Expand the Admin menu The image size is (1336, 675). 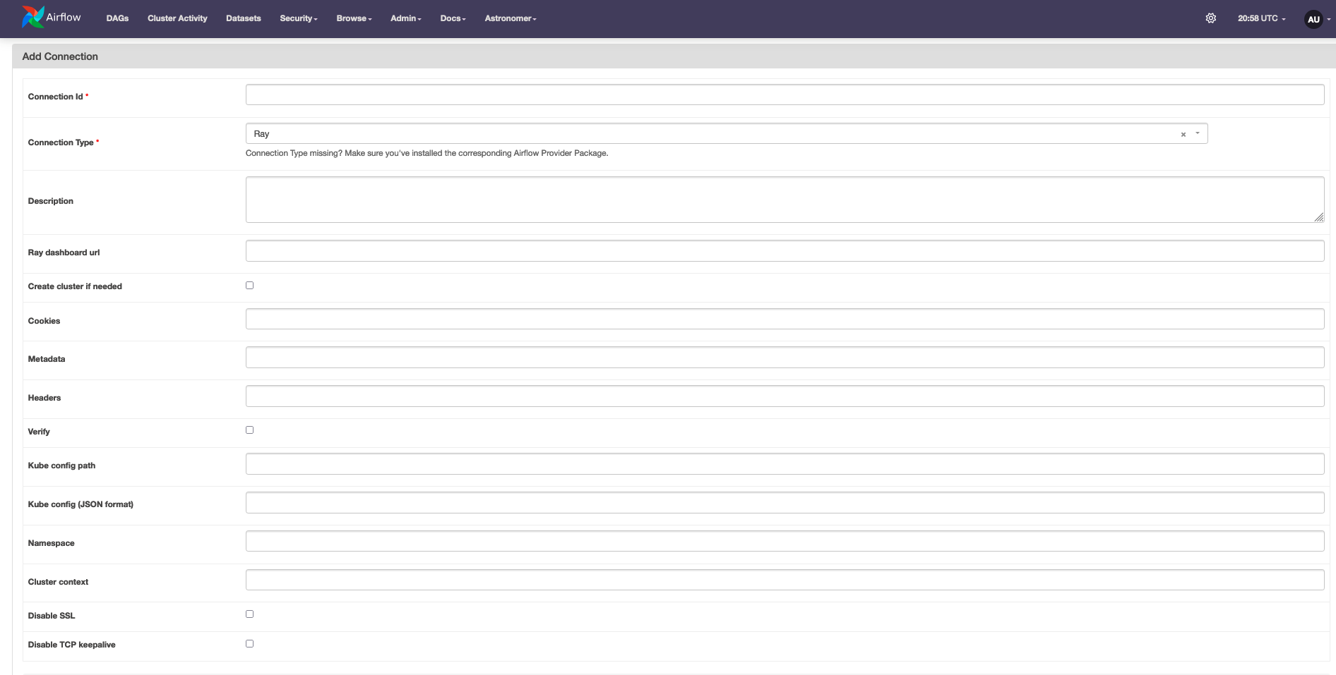405,18
